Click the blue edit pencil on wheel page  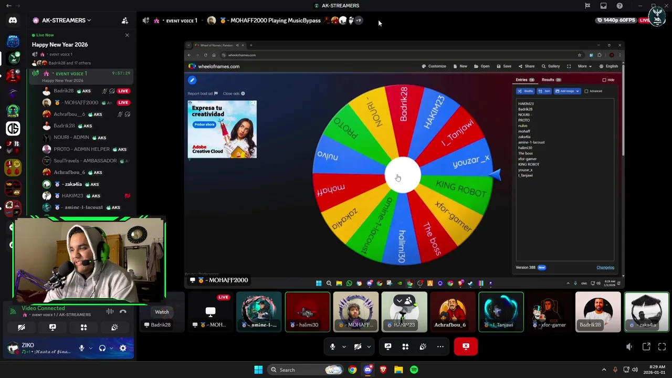(192, 80)
